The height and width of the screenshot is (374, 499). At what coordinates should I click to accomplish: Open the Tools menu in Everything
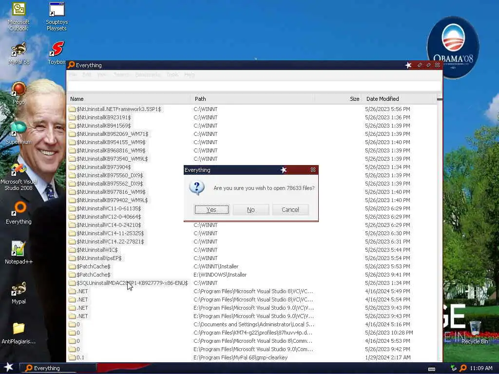(172, 75)
